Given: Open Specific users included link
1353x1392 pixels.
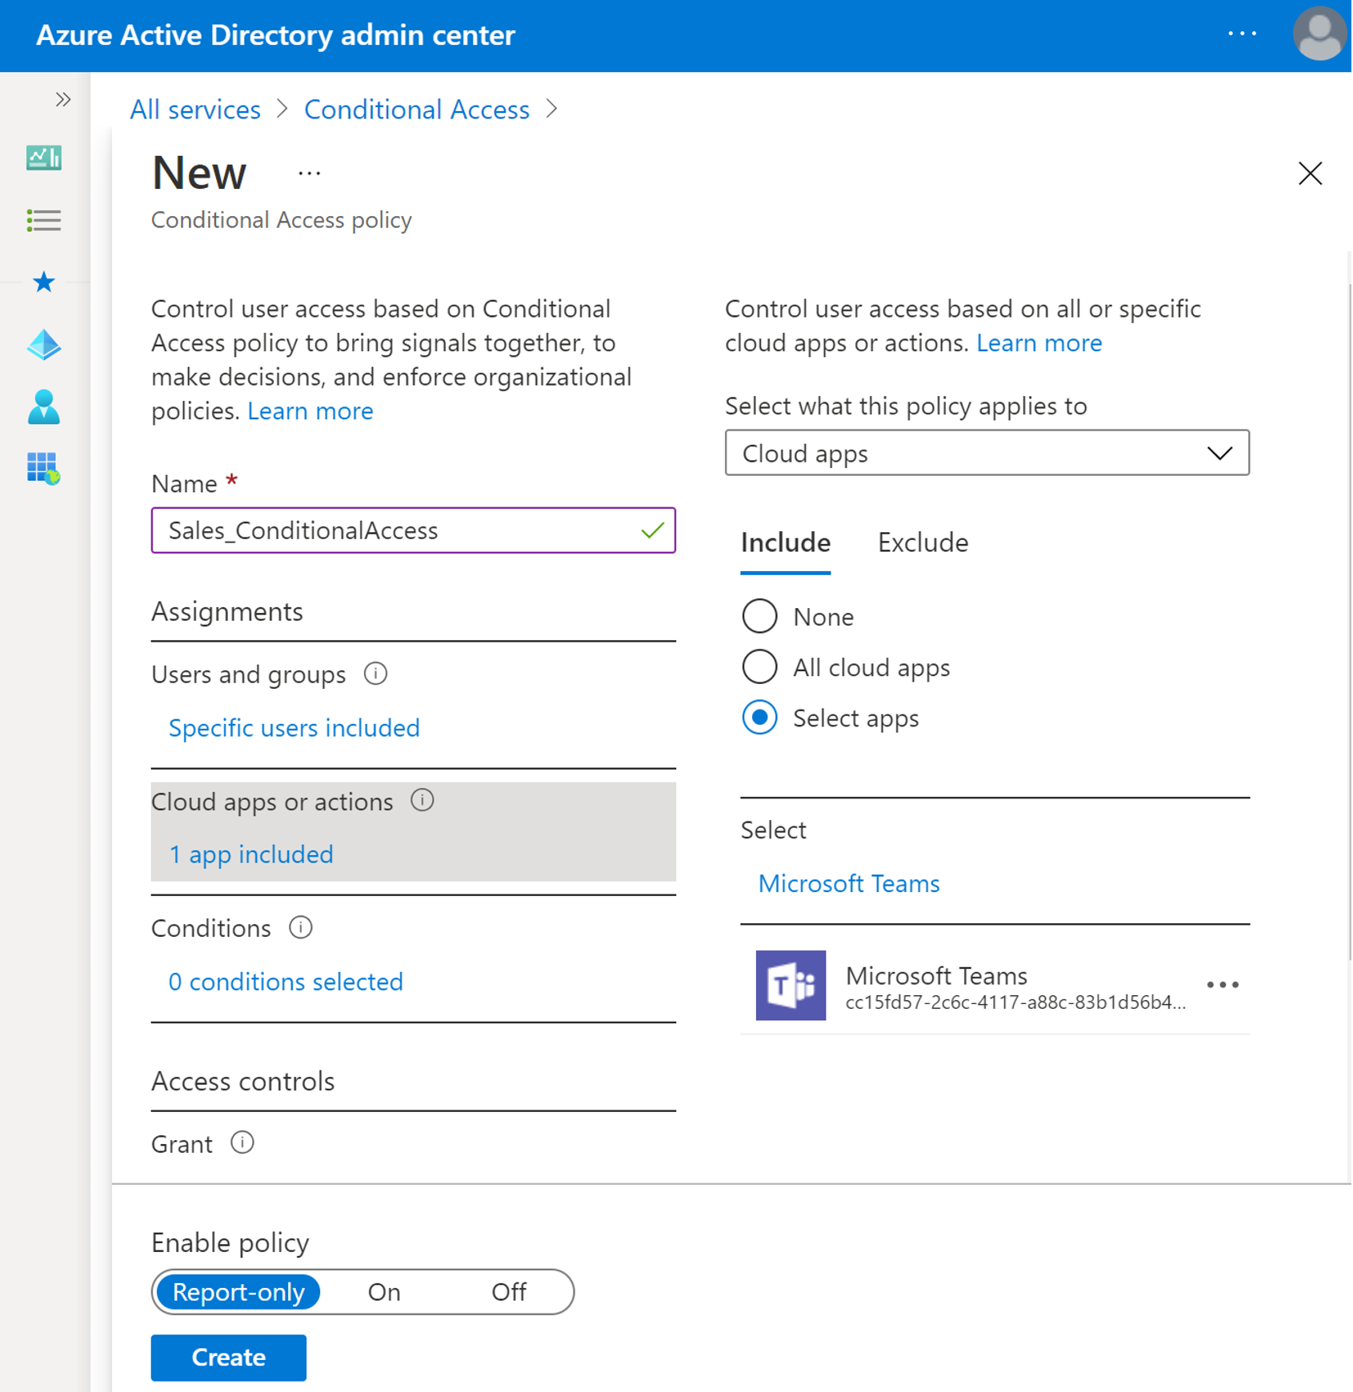Looking at the screenshot, I should tap(293, 727).
